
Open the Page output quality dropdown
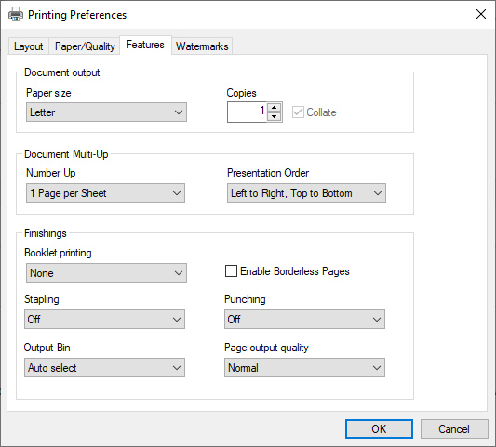coord(304,368)
